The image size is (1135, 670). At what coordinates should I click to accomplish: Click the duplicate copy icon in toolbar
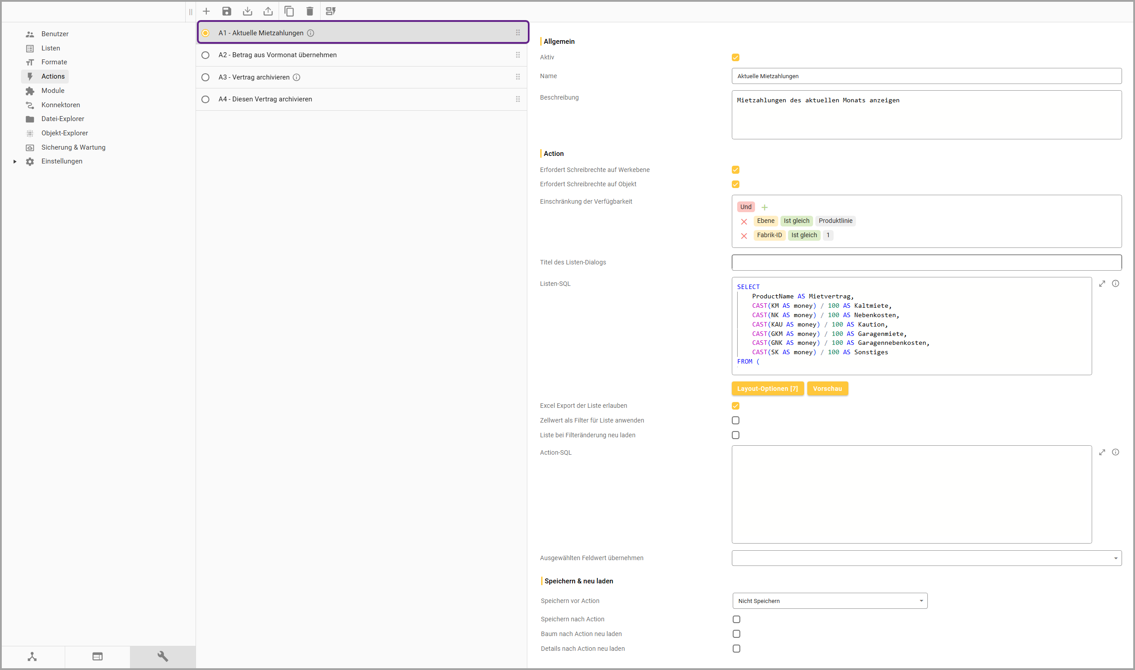289,11
